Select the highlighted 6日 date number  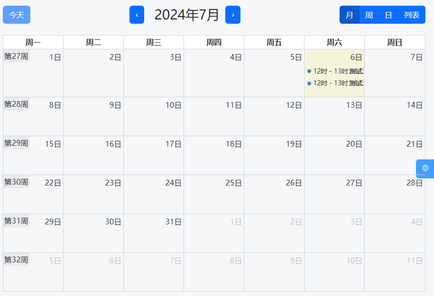[356, 57]
